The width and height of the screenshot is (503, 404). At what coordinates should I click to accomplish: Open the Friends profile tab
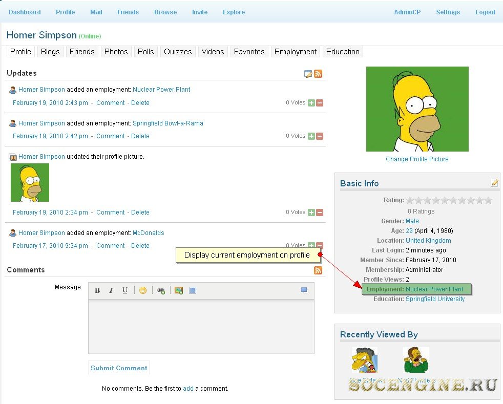pyautogui.click(x=82, y=52)
